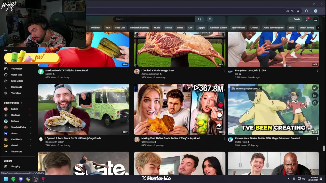326x183 pixels.
Task: Click the KSI channel avatar
Action: tap(230, 72)
